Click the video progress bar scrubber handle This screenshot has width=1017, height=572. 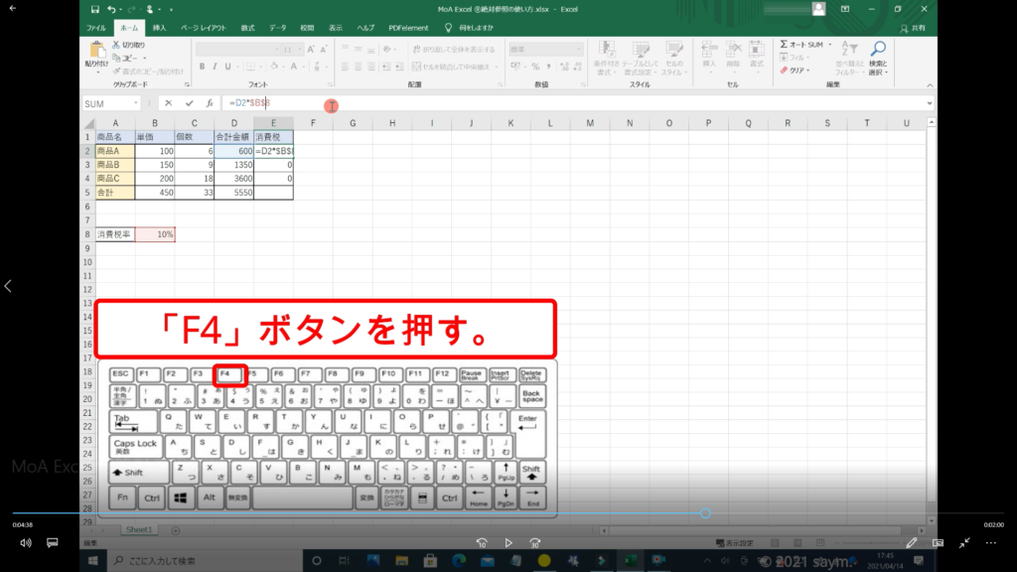pyautogui.click(x=705, y=513)
